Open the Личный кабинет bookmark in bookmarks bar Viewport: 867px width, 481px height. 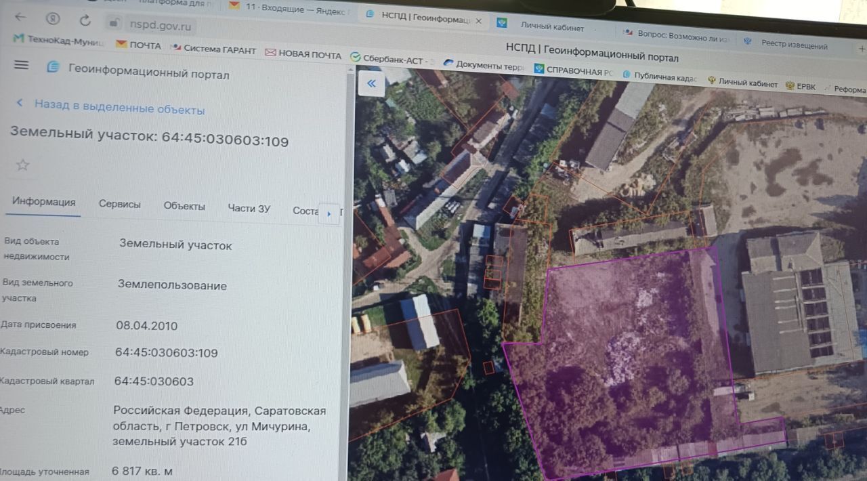(x=742, y=83)
